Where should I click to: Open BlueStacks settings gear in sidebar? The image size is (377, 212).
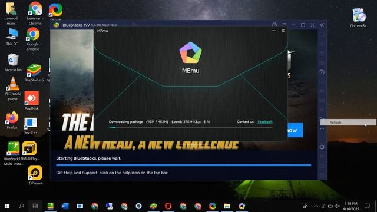(322, 147)
